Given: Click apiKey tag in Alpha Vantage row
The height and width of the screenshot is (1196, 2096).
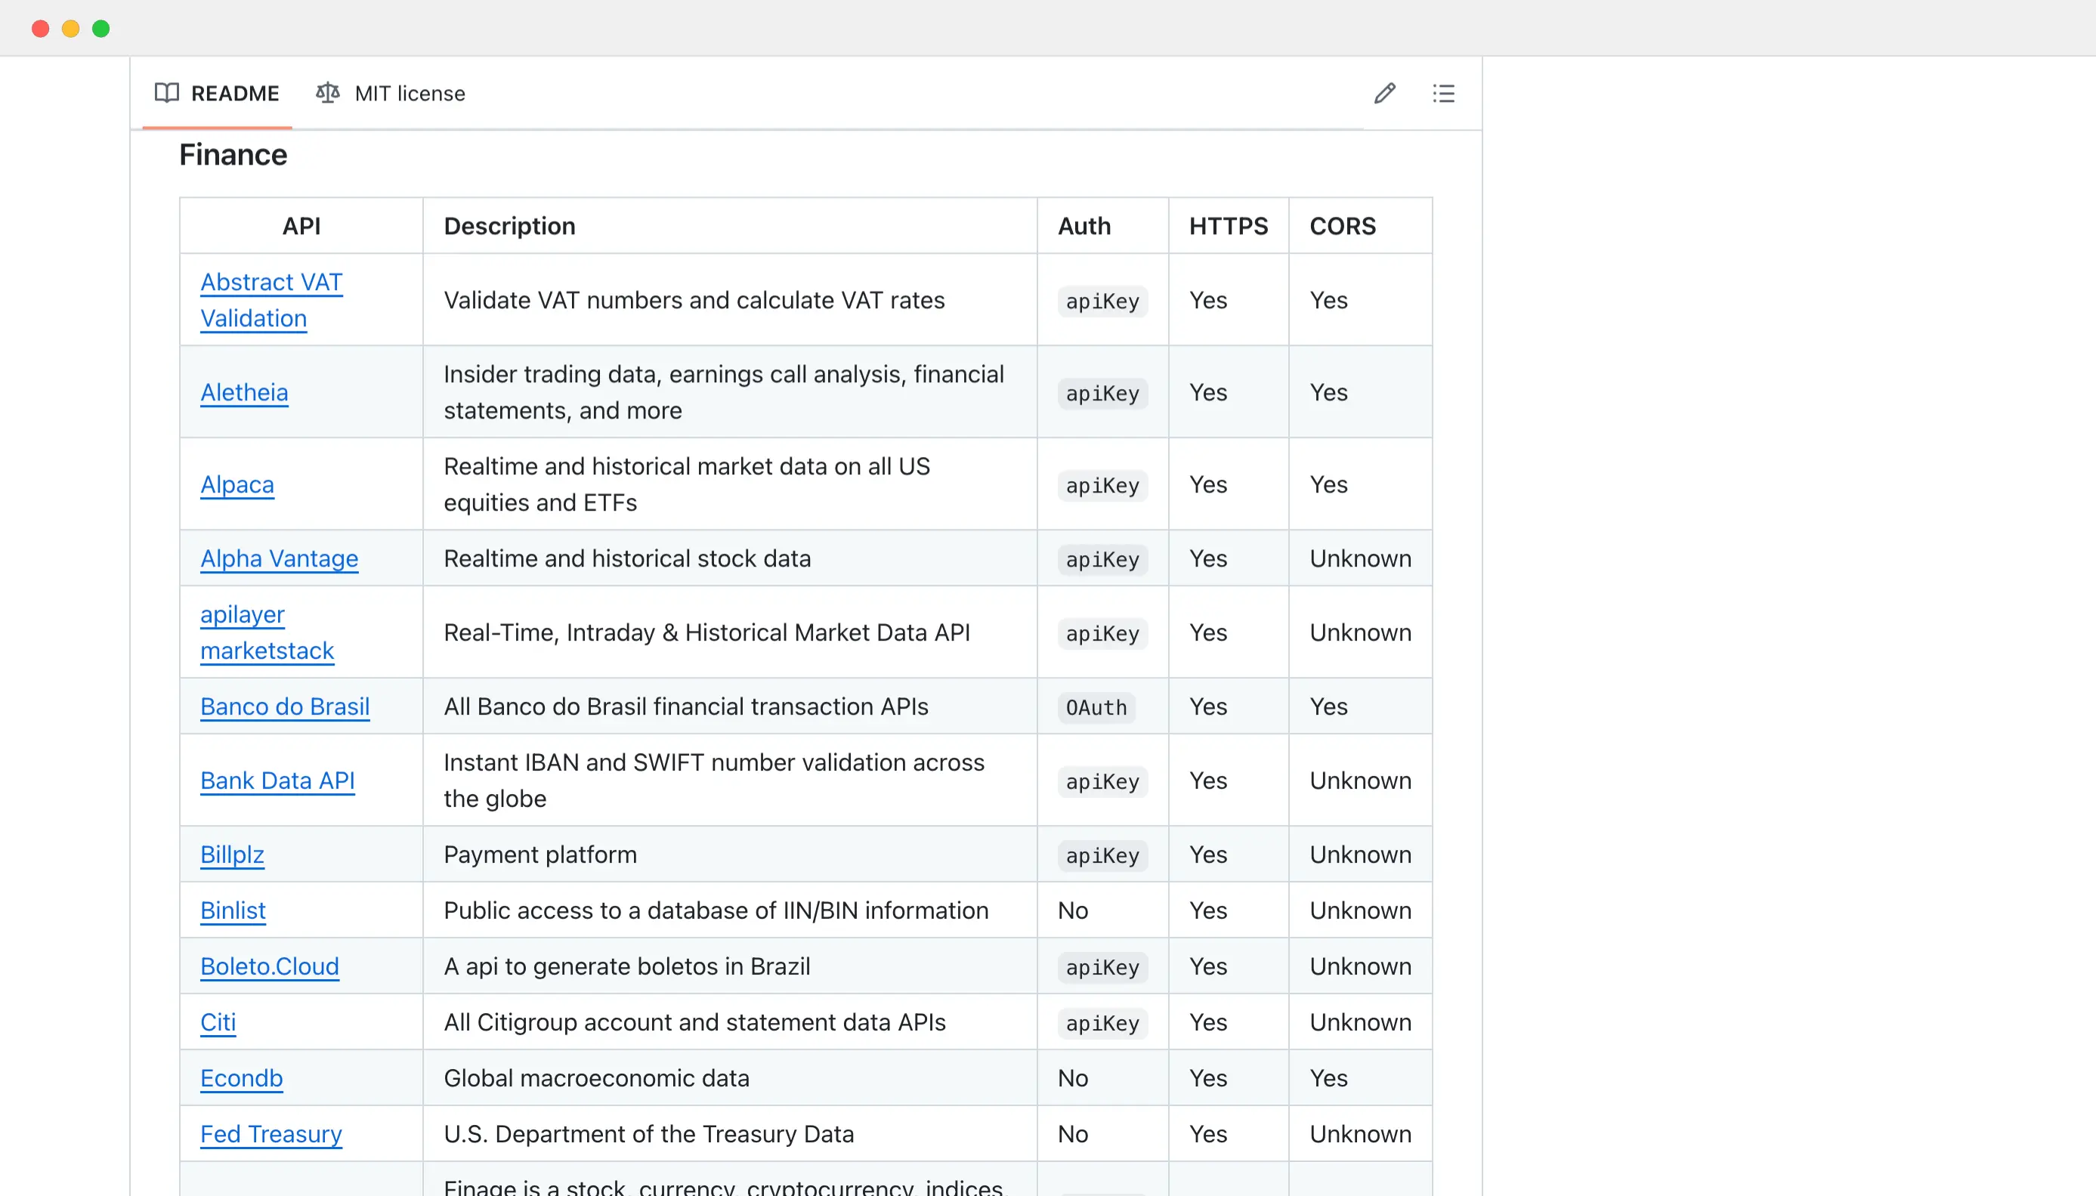Looking at the screenshot, I should click(1102, 559).
